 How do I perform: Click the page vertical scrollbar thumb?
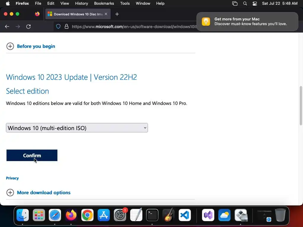pos(301,106)
